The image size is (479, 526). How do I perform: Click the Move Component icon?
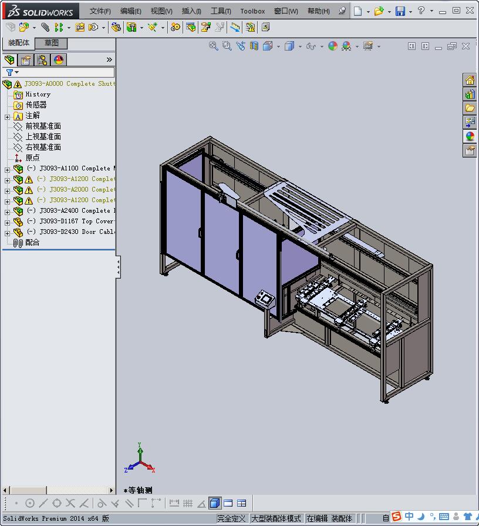coord(93,27)
